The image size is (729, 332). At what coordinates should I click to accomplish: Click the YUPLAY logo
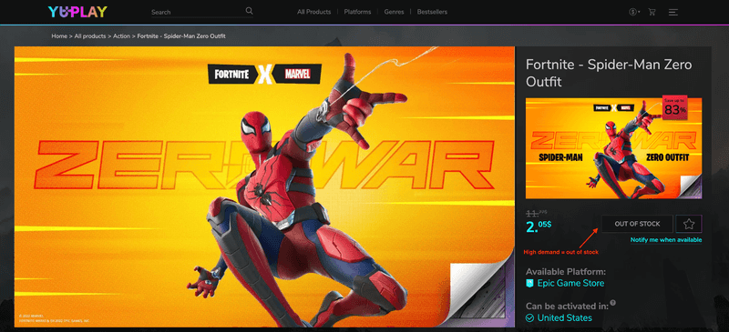(77, 12)
